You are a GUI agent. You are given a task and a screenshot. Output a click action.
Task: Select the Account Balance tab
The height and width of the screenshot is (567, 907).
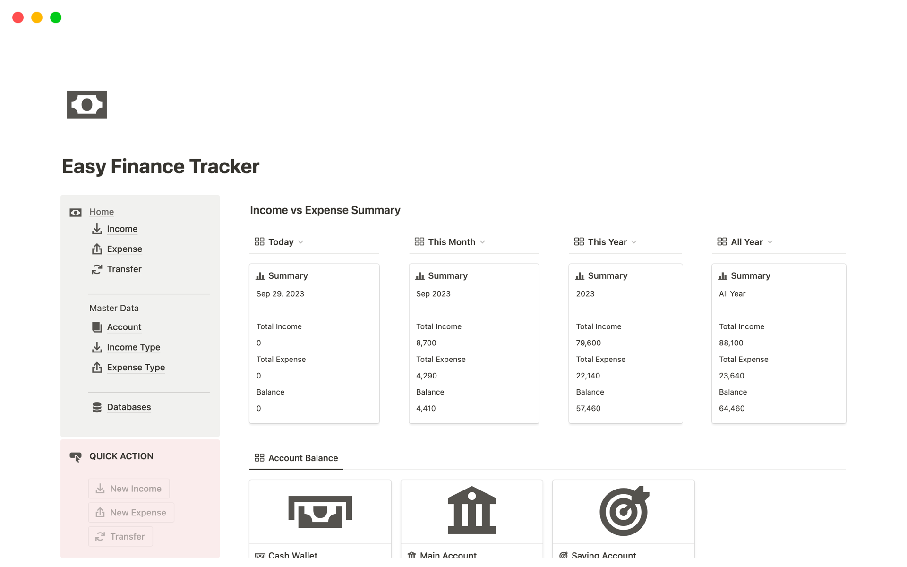(297, 458)
